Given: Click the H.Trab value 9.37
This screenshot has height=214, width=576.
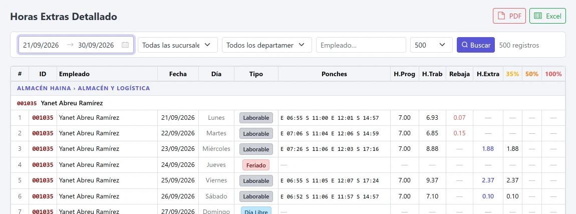Looking at the screenshot, I should click(x=432, y=180).
